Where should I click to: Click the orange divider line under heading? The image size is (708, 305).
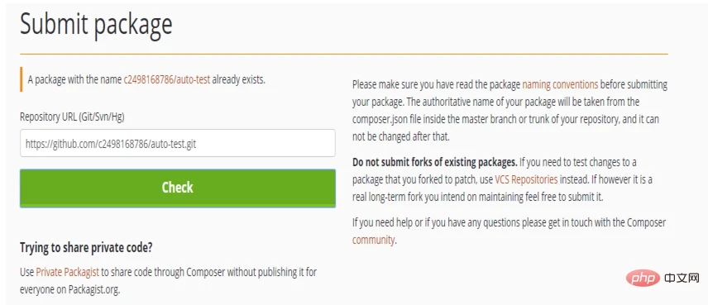[343, 55]
